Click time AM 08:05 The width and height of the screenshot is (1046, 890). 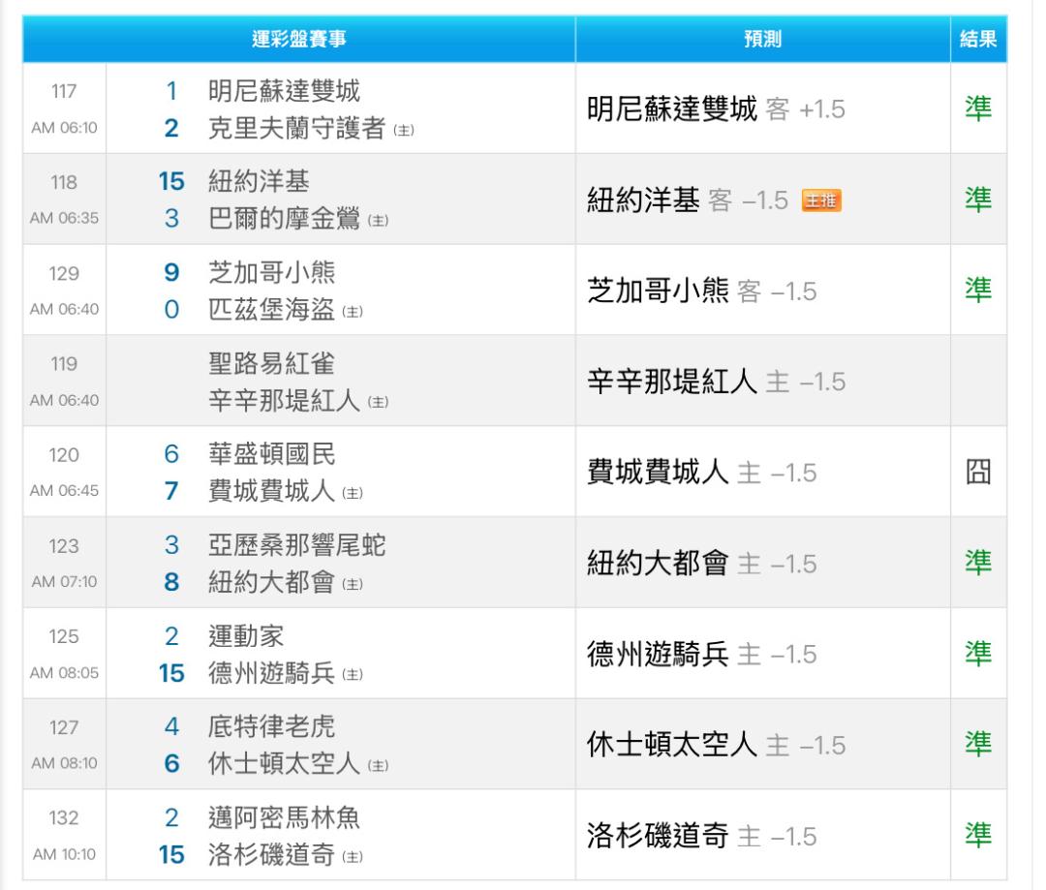[x=64, y=672]
